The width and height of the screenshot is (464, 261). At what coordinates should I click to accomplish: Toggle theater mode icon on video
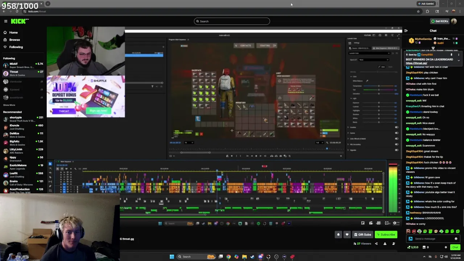378,223
